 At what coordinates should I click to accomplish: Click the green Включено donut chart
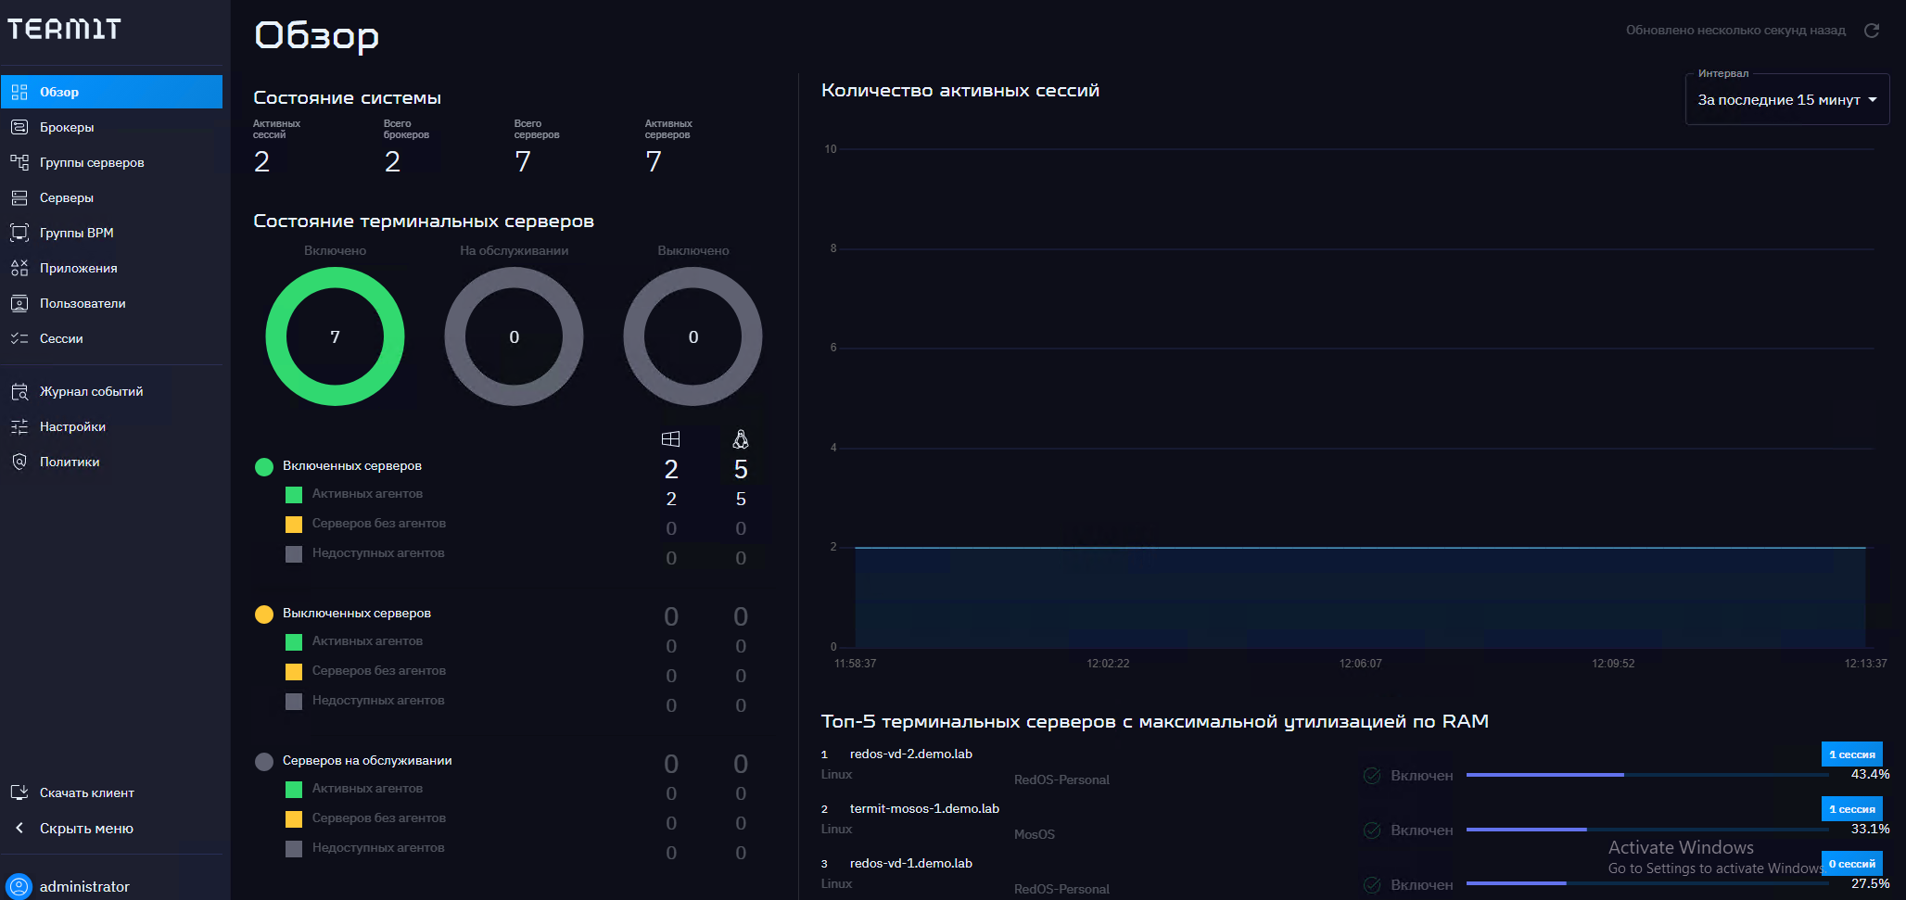(335, 336)
